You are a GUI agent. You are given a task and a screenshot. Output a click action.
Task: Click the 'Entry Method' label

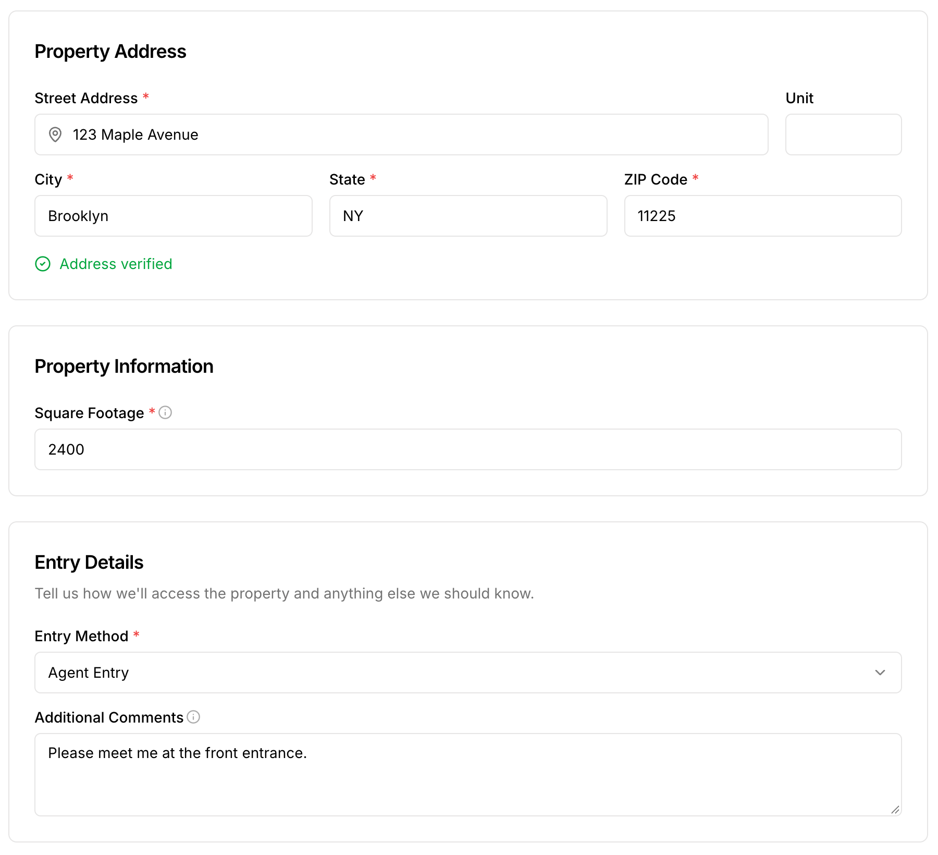81,636
